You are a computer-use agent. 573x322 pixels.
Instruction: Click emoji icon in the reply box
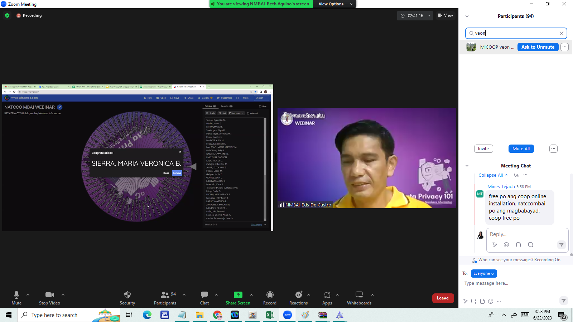click(x=506, y=245)
